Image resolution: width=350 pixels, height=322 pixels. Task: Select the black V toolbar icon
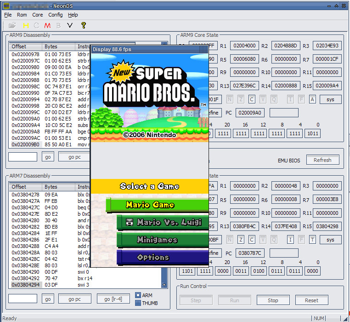click(70, 25)
